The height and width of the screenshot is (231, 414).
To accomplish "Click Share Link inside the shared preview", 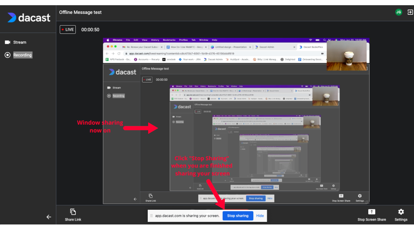I will tap(151, 198).
